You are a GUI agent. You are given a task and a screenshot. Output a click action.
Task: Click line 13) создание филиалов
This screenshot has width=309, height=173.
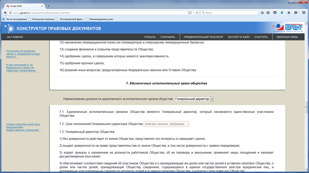click(x=107, y=49)
